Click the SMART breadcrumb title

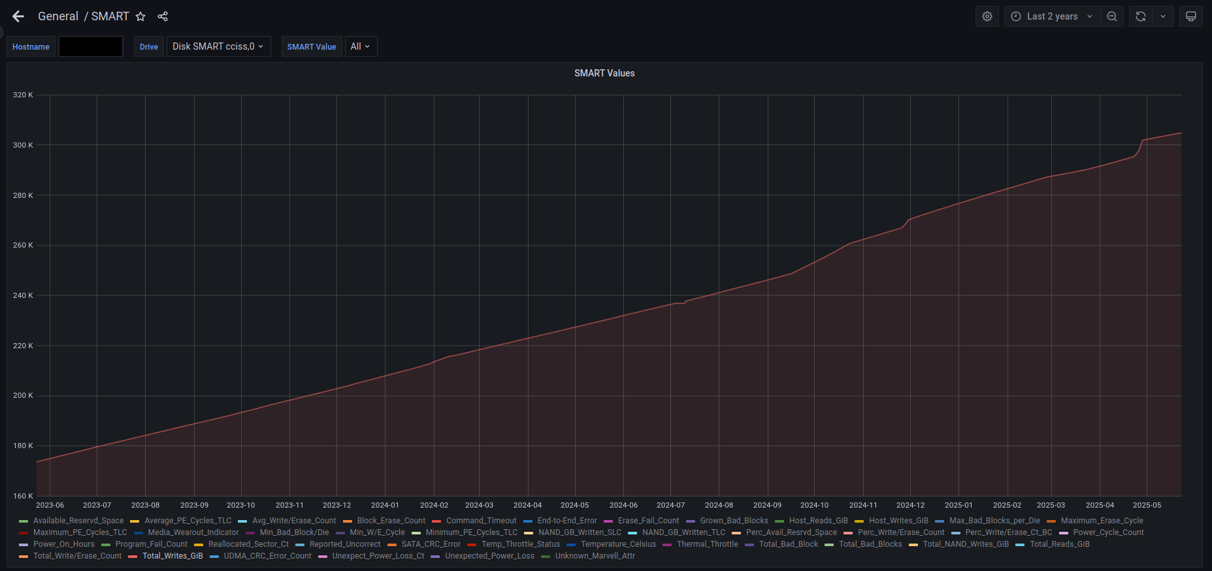click(110, 16)
